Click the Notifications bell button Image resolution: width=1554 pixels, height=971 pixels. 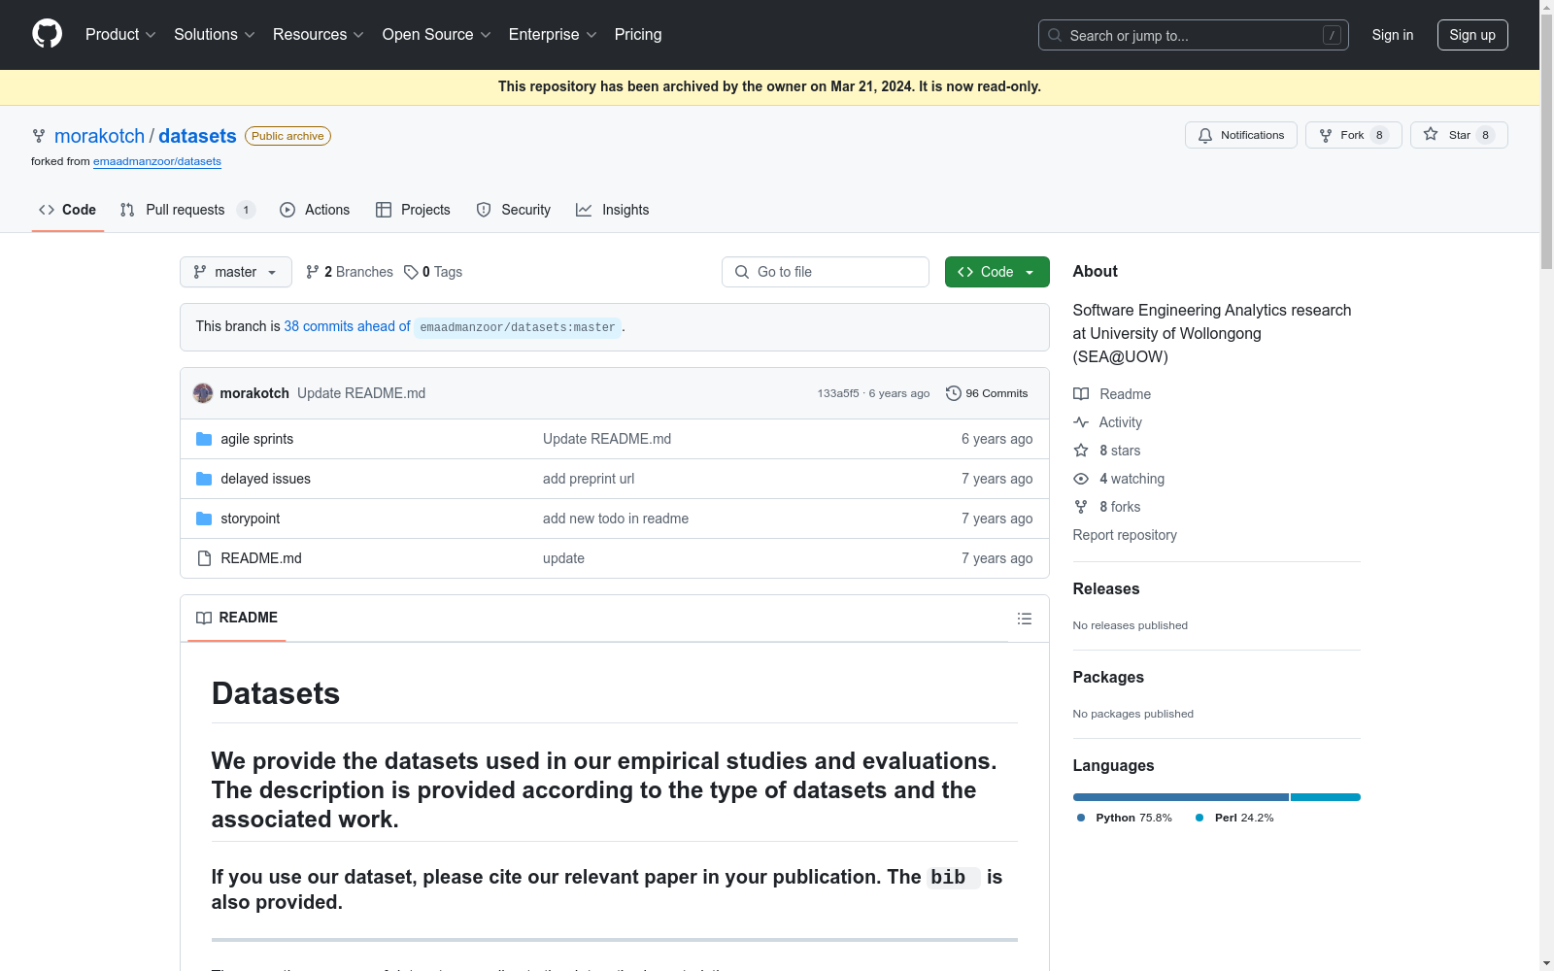pyautogui.click(x=1240, y=135)
